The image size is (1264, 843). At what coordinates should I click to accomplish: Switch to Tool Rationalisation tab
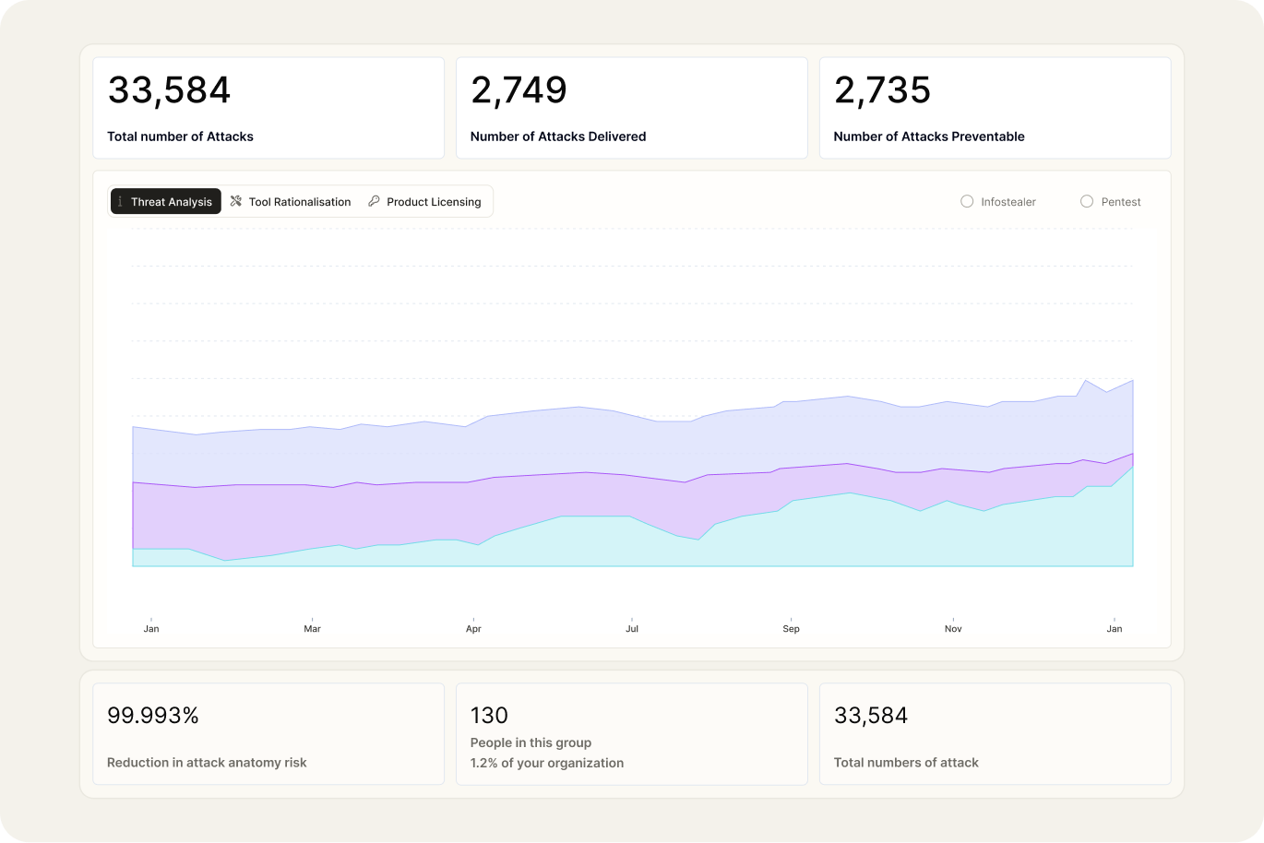(x=291, y=201)
